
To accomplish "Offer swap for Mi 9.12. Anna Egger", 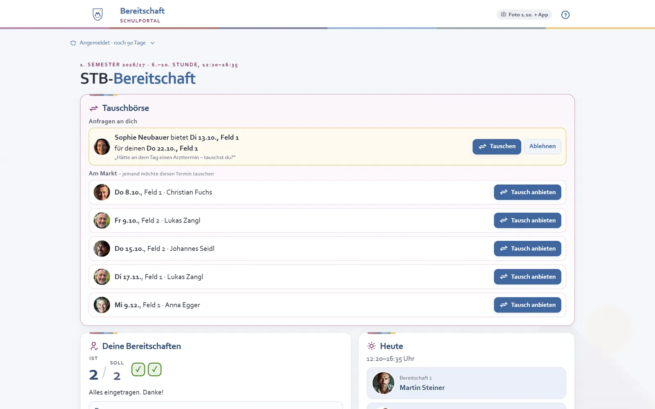I will [527, 305].
